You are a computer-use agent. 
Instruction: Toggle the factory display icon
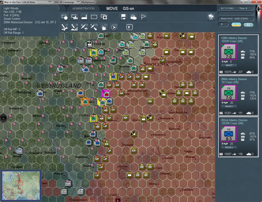pyautogui.click(x=84, y=17)
